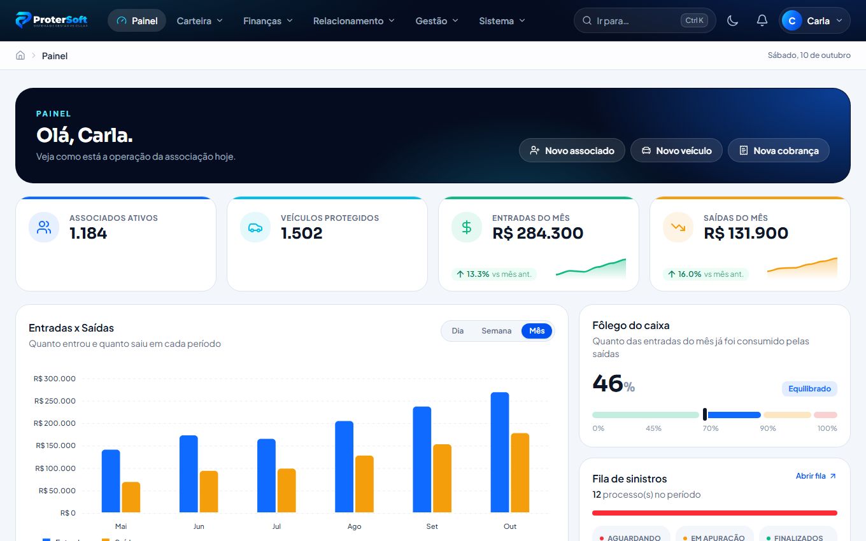Toggle dark mode moon icon

tap(732, 20)
